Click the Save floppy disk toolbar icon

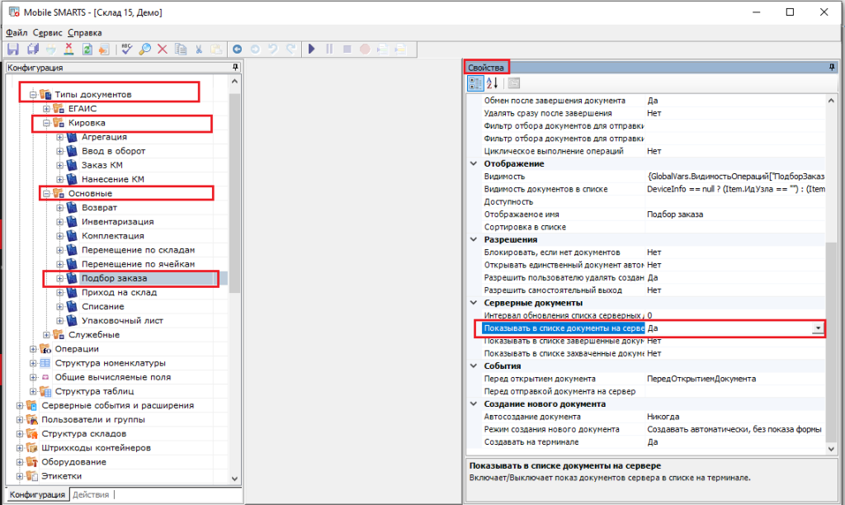13,49
